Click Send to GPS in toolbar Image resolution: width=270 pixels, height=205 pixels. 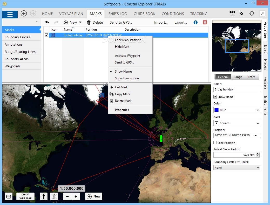121,22
